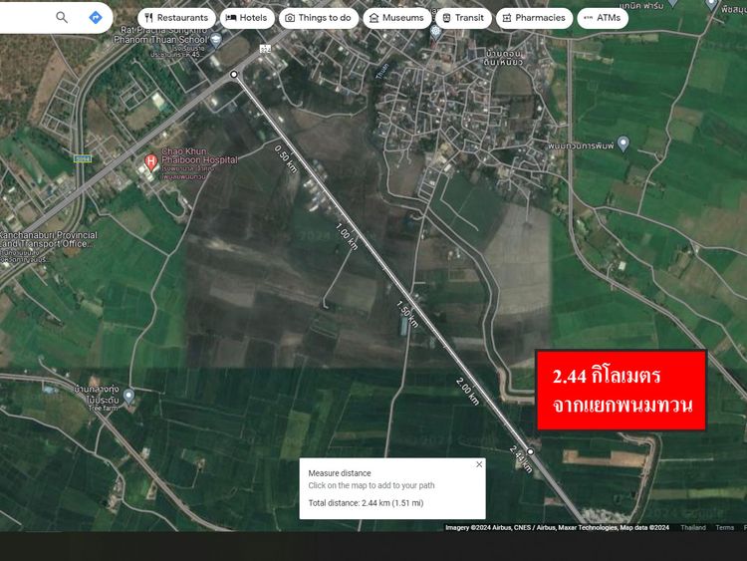Click the search magnifier icon
Screen dimensions: 747x561
click(x=62, y=17)
